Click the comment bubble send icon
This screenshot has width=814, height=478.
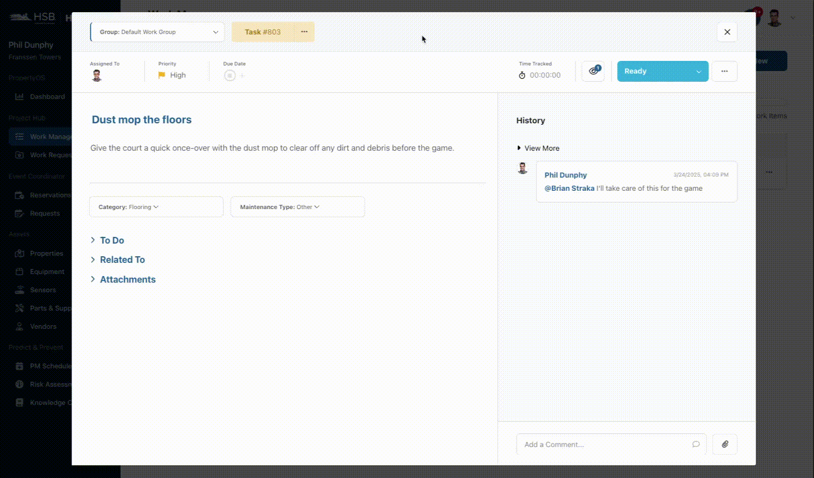pyautogui.click(x=696, y=444)
